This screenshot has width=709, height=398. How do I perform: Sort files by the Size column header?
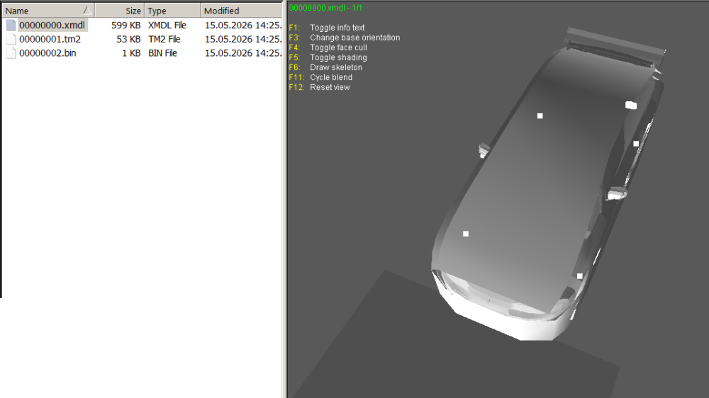[x=119, y=11]
